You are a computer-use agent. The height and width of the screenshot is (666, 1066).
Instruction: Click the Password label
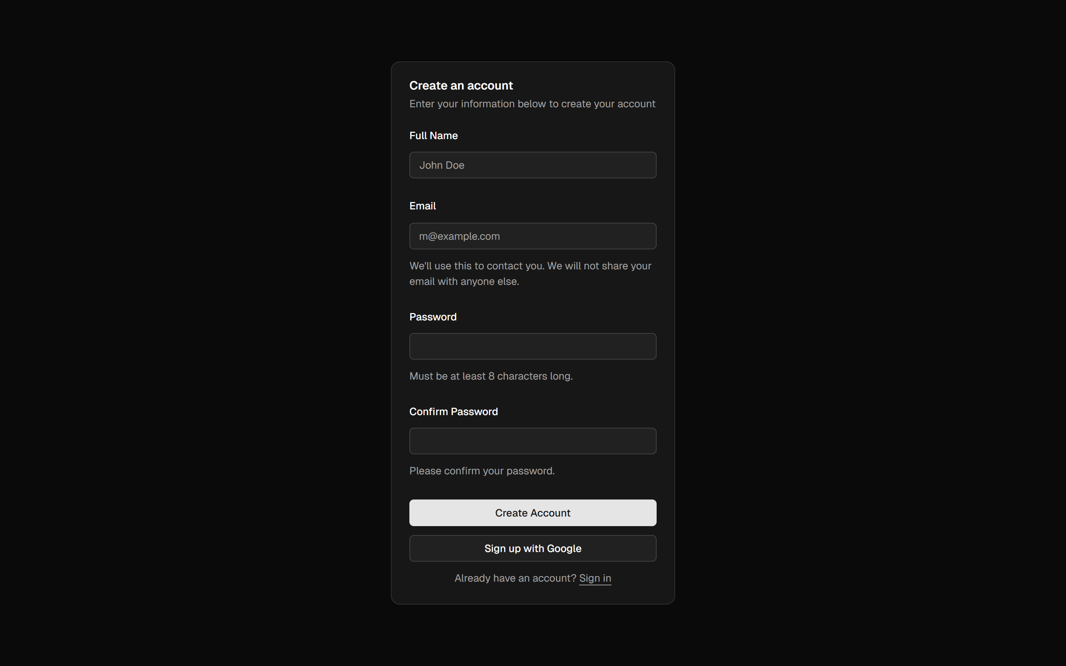[x=433, y=317]
